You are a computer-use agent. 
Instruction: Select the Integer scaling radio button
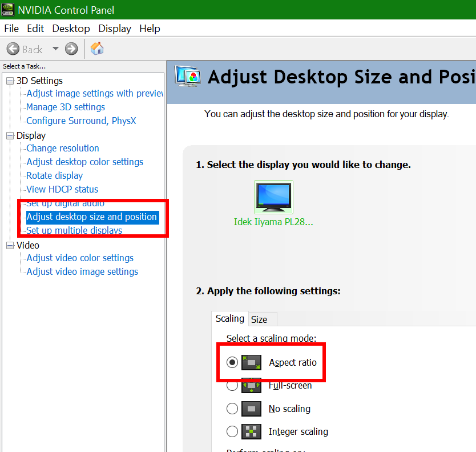coord(232,431)
